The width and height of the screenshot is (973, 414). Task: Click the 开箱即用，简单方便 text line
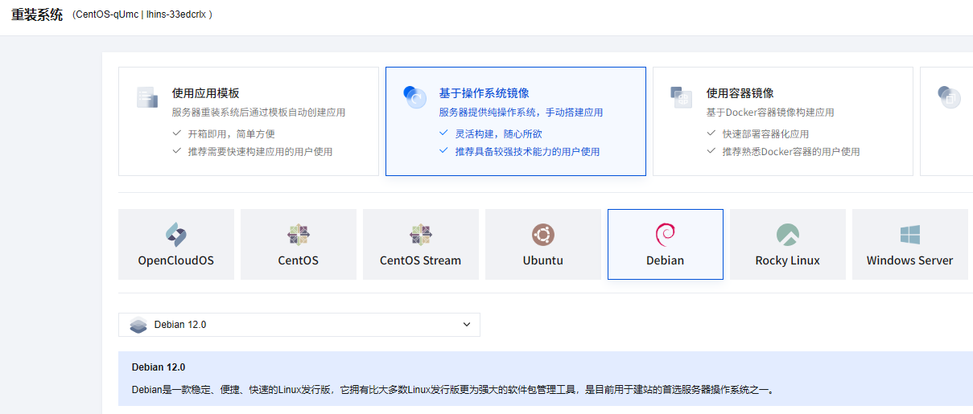(232, 133)
